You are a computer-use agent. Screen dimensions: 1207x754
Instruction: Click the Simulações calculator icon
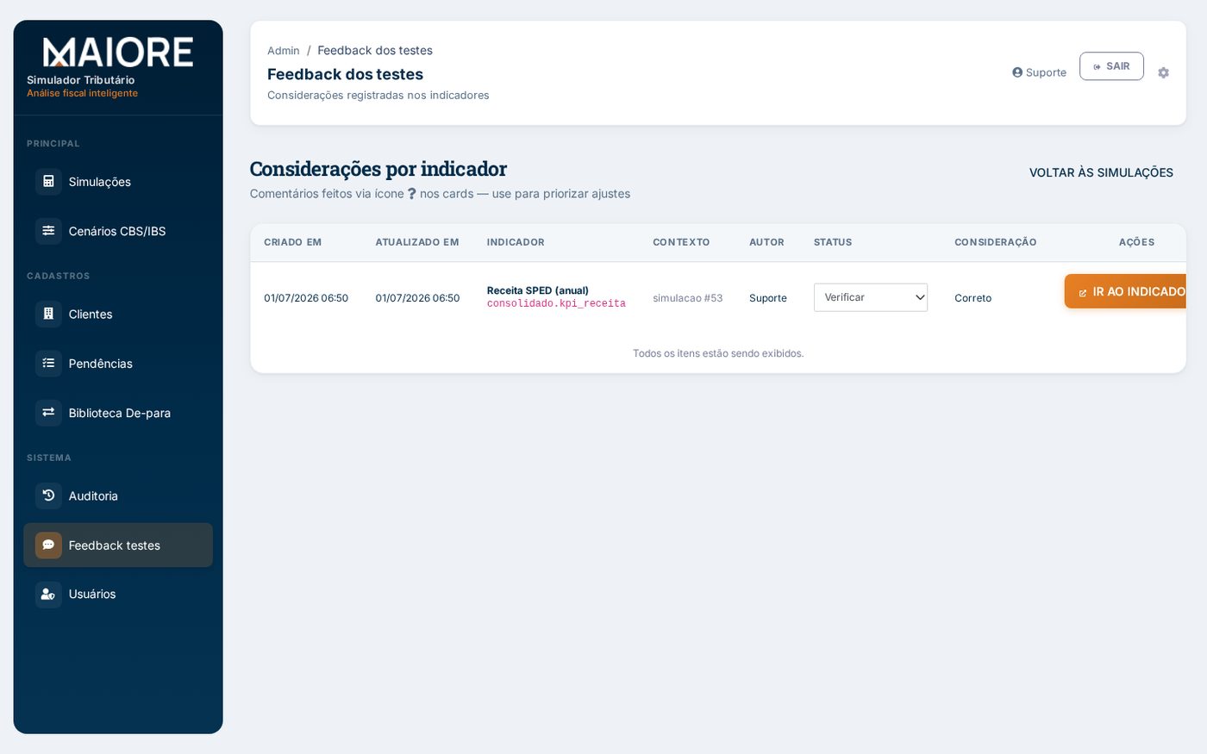(48, 182)
